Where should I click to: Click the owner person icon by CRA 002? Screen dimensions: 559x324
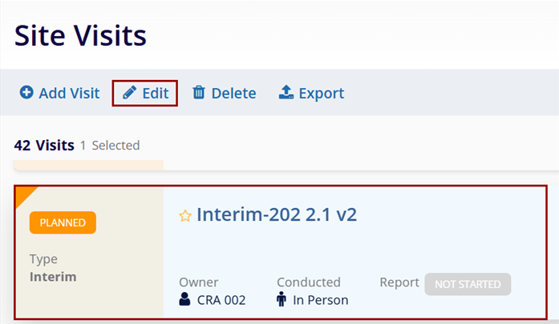pos(185,300)
